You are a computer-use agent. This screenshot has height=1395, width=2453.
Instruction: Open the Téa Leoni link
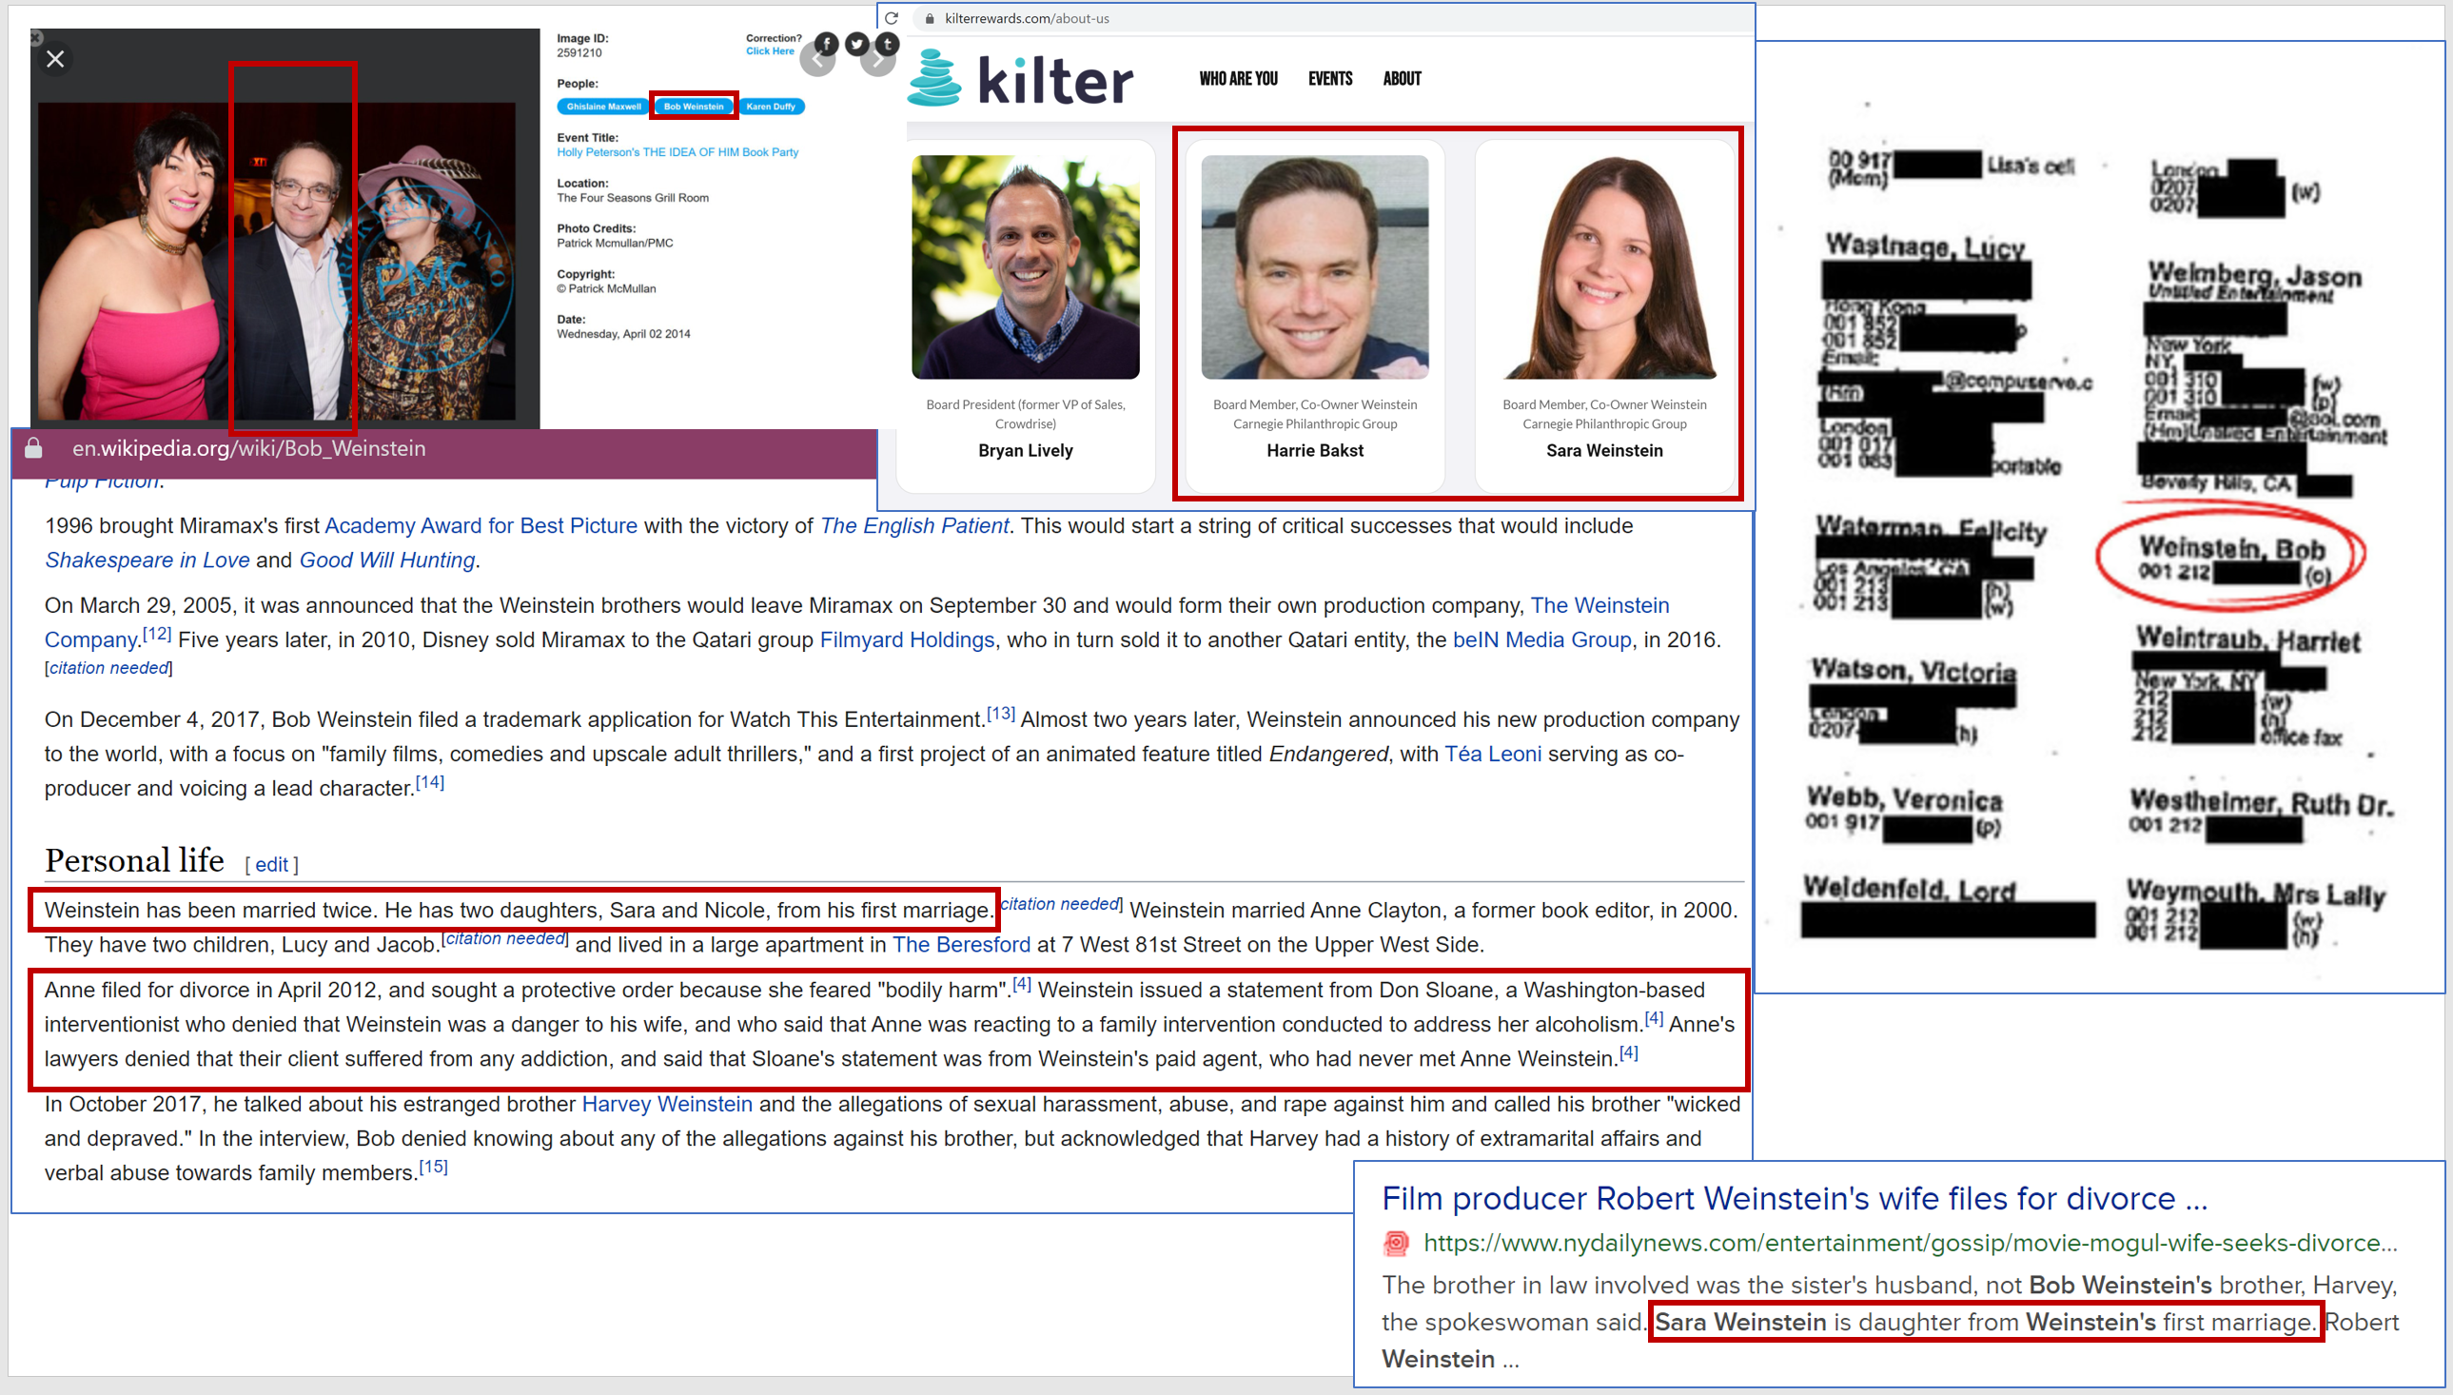point(1493,755)
